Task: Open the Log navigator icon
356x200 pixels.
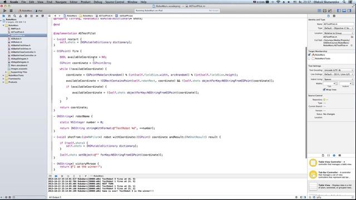Action: point(42,16)
